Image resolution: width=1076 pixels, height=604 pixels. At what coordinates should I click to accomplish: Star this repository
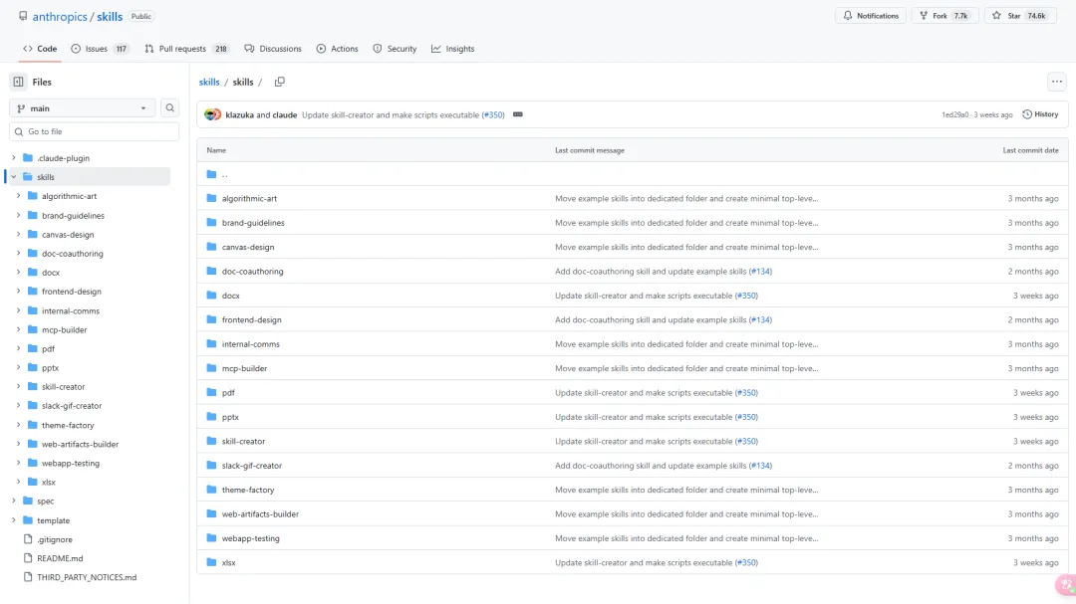tap(1021, 16)
